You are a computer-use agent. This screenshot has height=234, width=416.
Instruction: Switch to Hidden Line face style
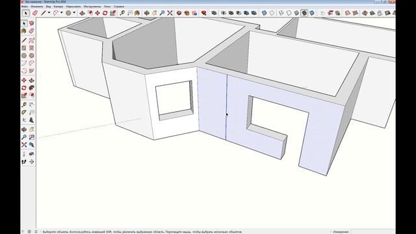pyautogui.click(x=289, y=13)
